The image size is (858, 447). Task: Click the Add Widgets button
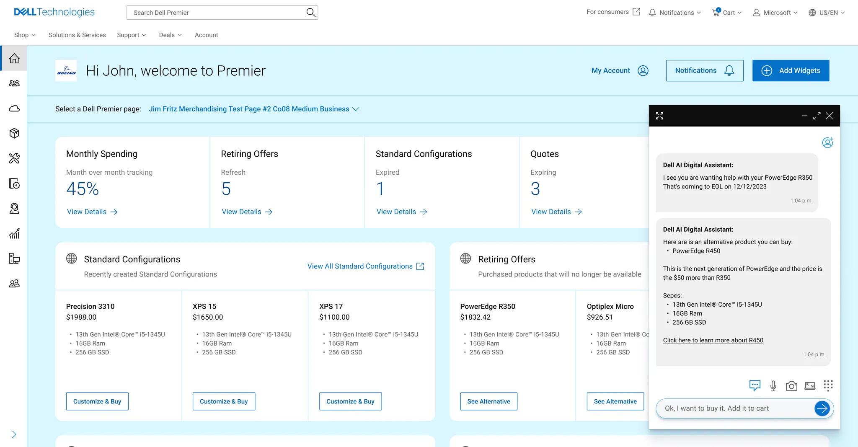pyautogui.click(x=791, y=71)
